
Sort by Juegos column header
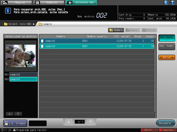(x=150, y=36)
